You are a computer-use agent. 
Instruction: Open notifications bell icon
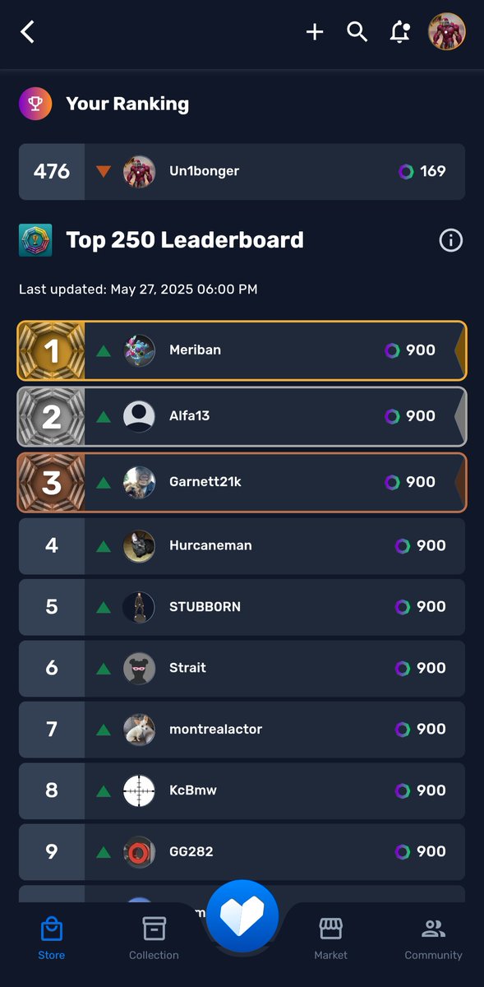pos(400,32)
